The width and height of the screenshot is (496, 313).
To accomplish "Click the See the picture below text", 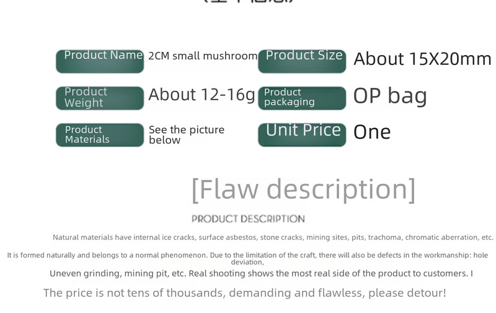I will (187, 135).
